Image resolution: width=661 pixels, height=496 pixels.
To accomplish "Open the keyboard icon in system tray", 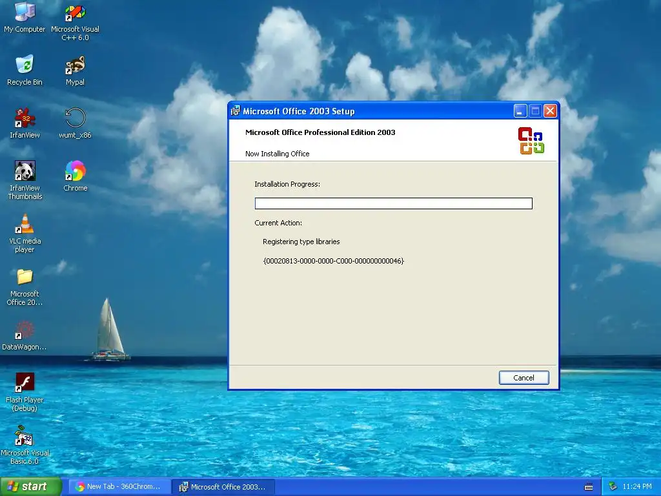I will click(589, 487).
